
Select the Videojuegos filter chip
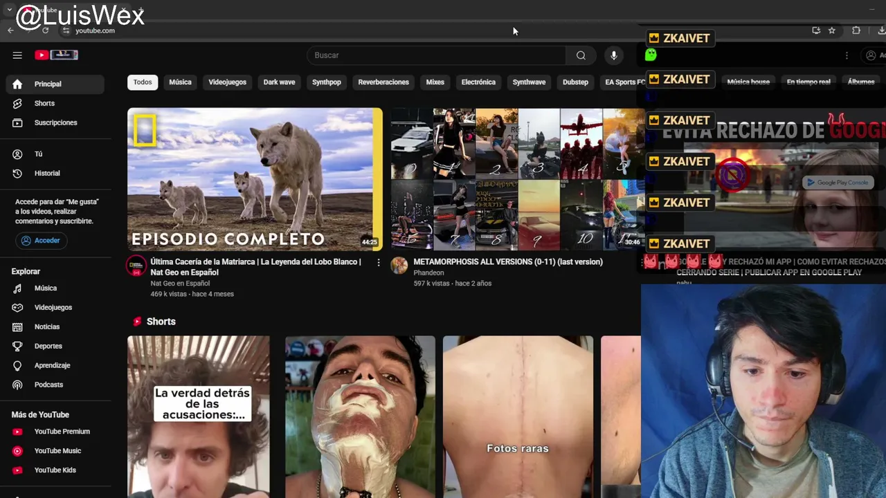(x=228, y=82)
